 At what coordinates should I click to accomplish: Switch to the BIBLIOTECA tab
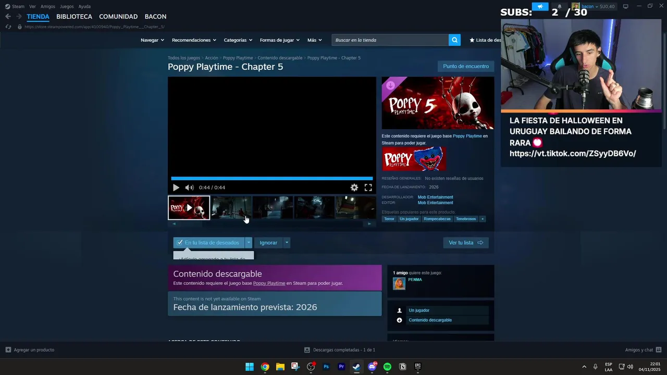[74, 17]
